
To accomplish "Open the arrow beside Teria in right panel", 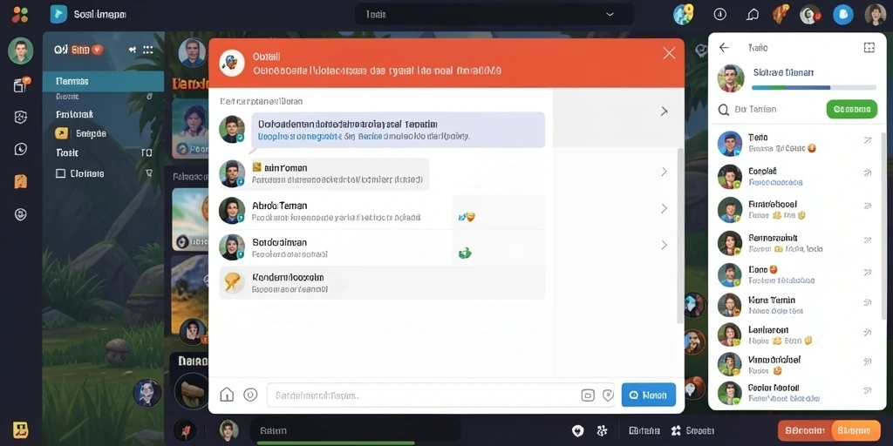I will 868,140.
